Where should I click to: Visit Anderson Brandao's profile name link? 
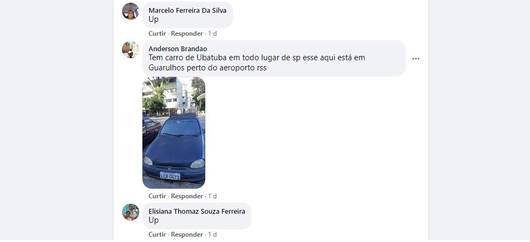click(178, 49)
